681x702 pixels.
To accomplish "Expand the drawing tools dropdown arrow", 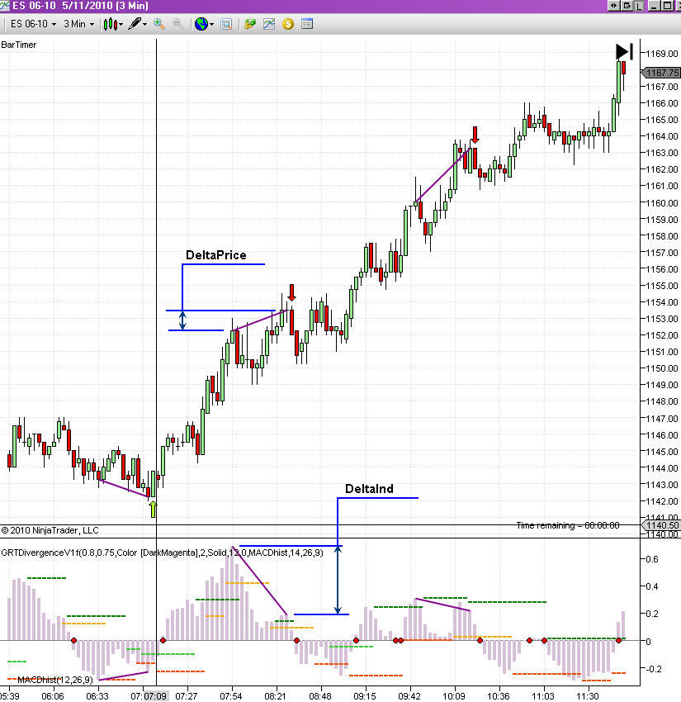I will [145, 25].
